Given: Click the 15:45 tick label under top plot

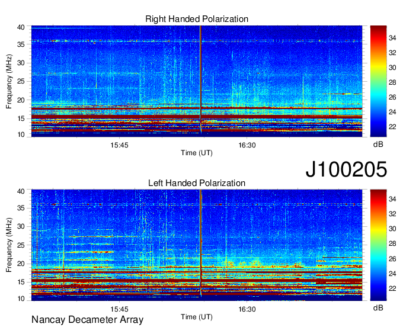Looking at the screenshot, I should (x=119, y=145).
